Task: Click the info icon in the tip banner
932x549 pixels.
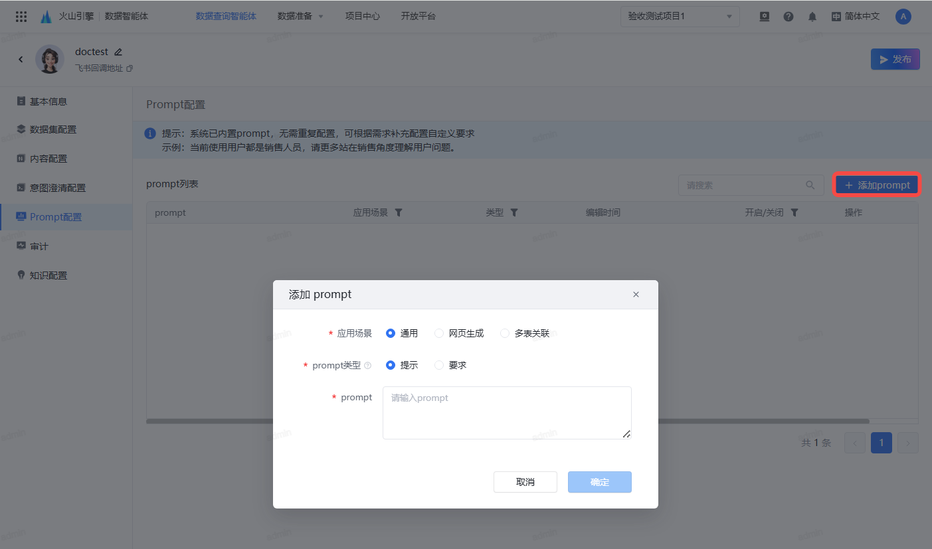Action: point(151,133)
